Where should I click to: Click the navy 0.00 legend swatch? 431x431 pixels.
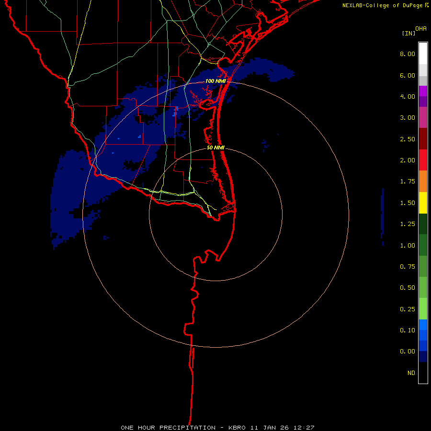[423, 356]
